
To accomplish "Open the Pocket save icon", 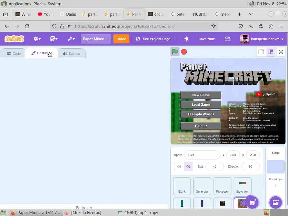I will 241,26.
